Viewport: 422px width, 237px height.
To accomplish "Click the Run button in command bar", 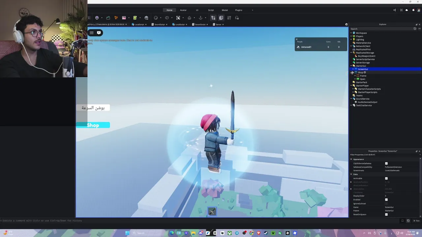I will [417, 221].
